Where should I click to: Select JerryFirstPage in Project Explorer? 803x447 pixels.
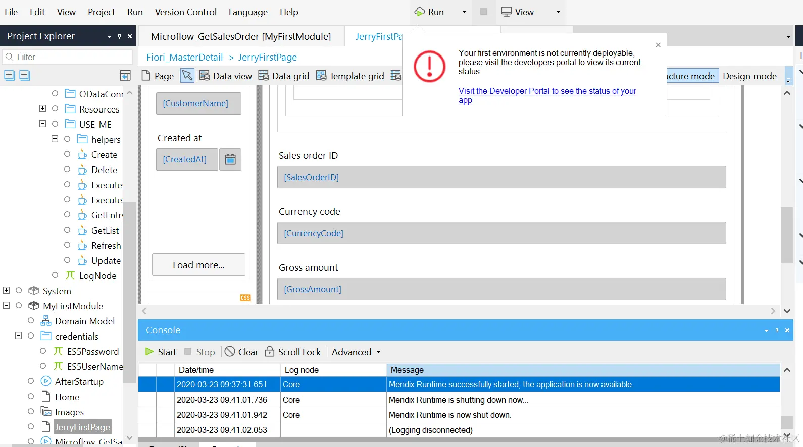82,427
